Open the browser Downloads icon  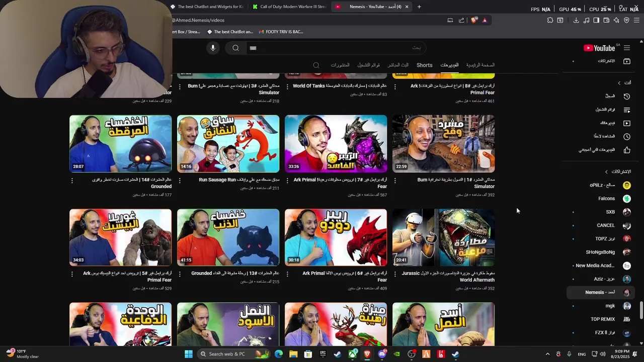click(x=576, y=20)
